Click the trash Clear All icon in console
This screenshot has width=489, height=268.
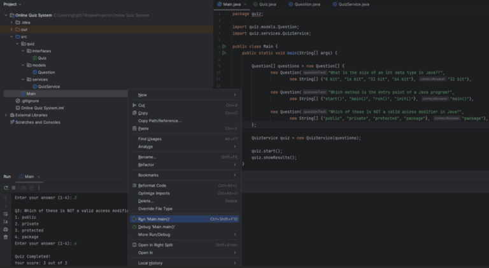(x=6, y=237)
